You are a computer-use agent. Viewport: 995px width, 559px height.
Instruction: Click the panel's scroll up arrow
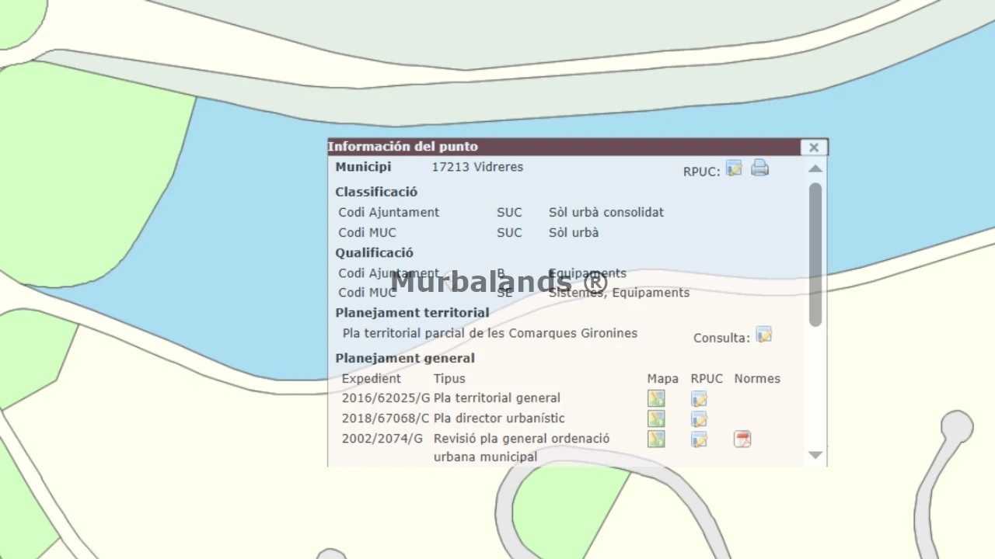[815, 168]
